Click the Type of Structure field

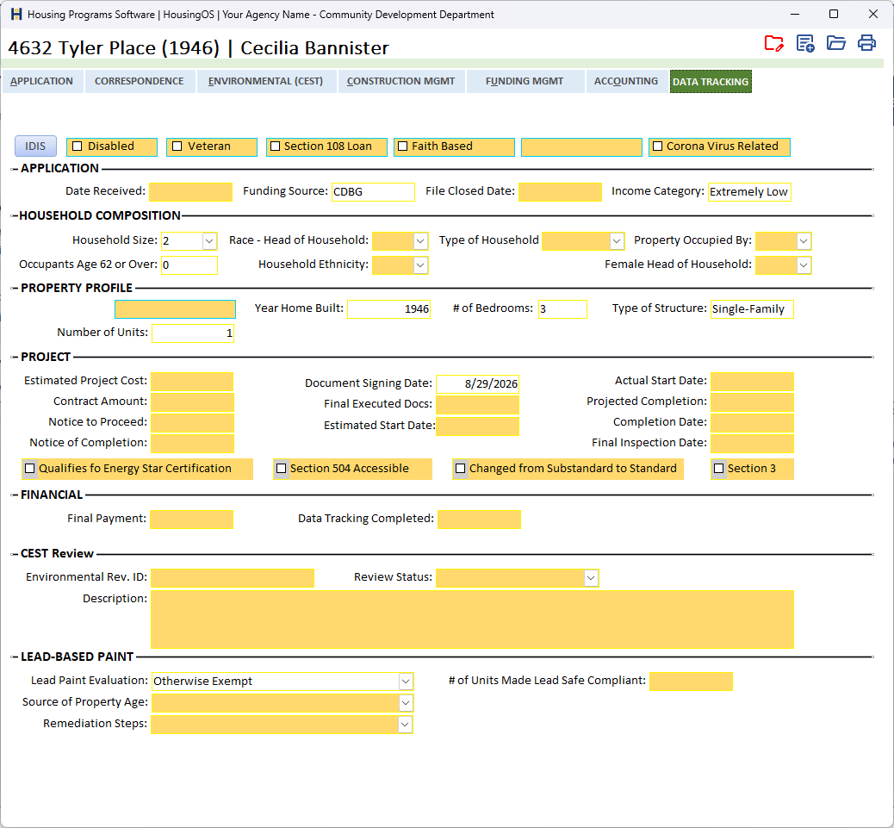(x=752, y=309)
